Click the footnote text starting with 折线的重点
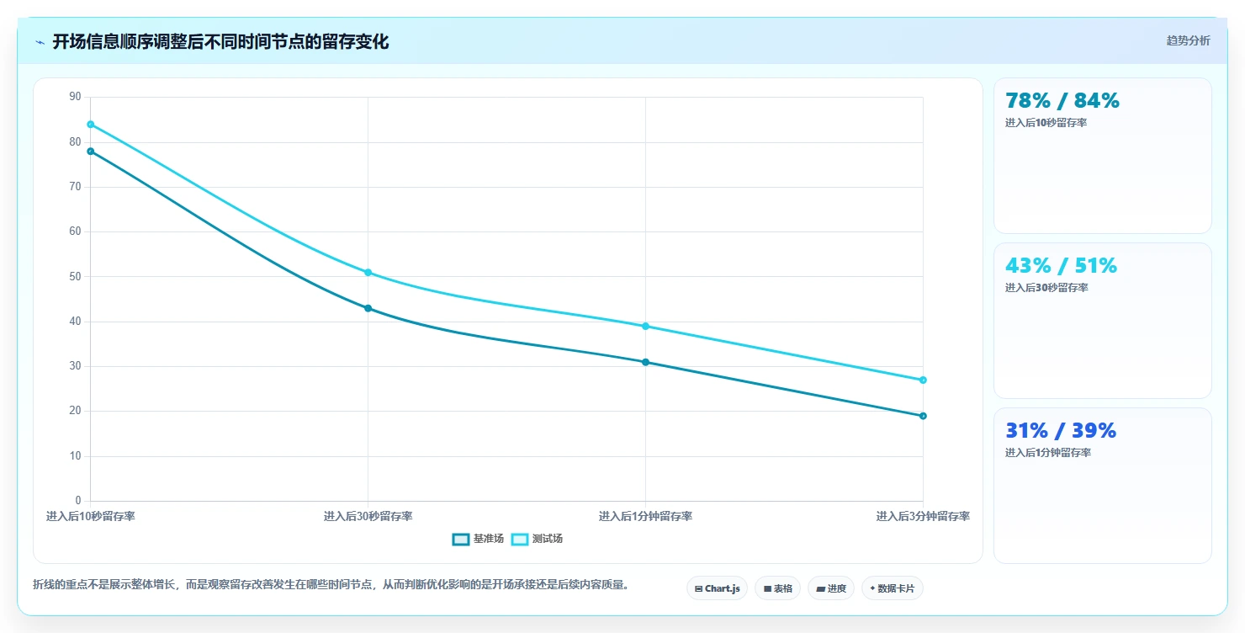The height and width of the screenshot is (633, 1245). (331, 584)
